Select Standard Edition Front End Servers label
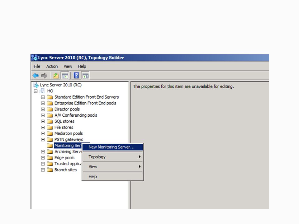 pos(87,97)
